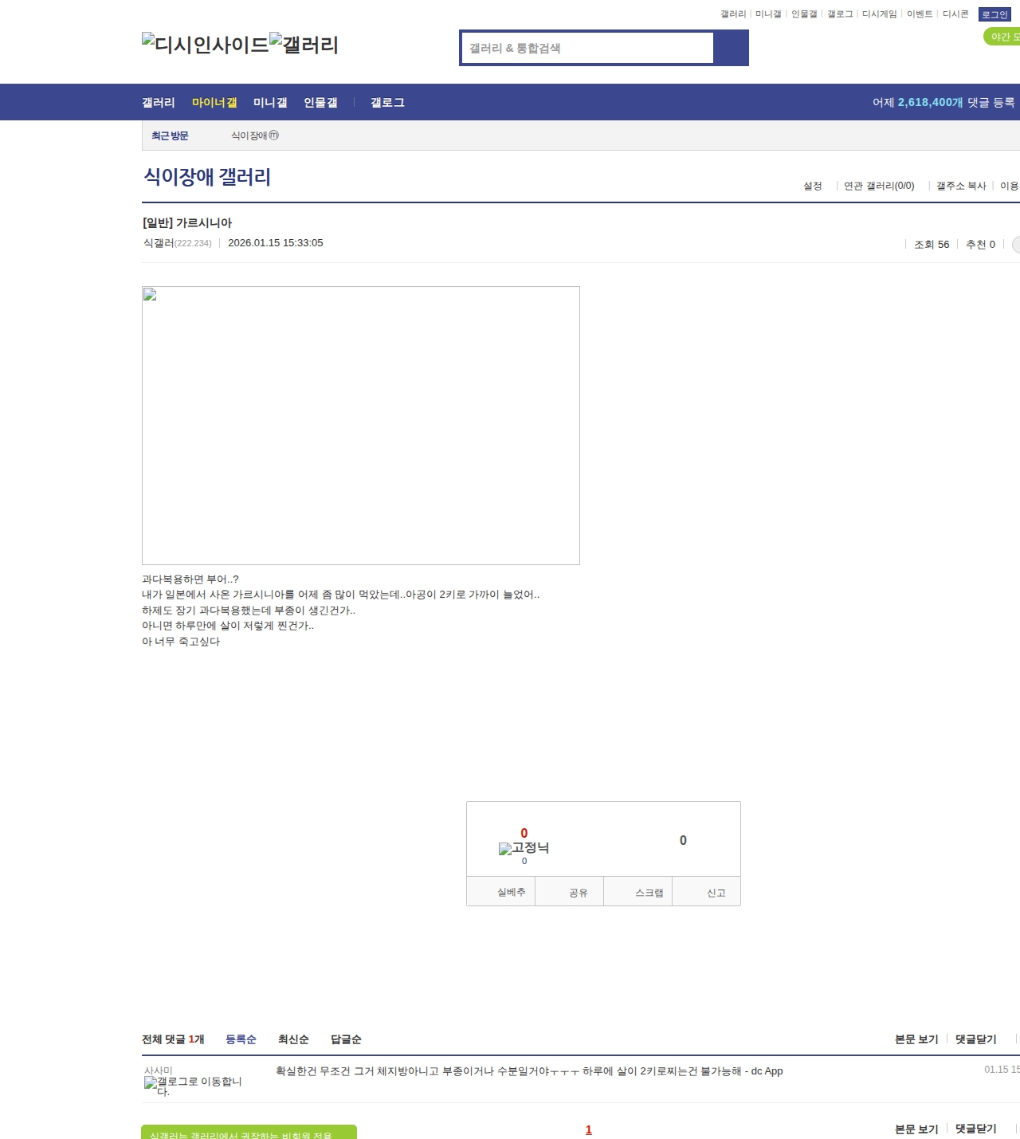The height and width of the screenshot is (1139, 1020).
Task: Report the post using 신고
Action: [716, 891]
